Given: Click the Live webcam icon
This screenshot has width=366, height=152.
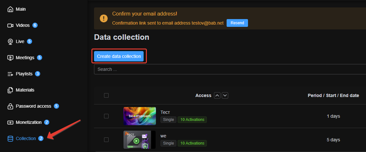Looking at the screenshot, I should [10, 41].
